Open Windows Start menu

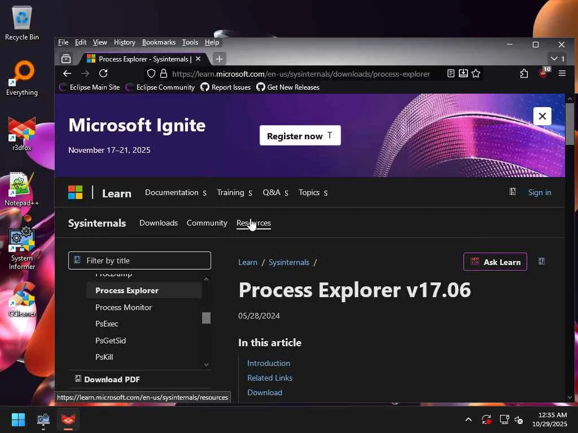click(18, 419)
